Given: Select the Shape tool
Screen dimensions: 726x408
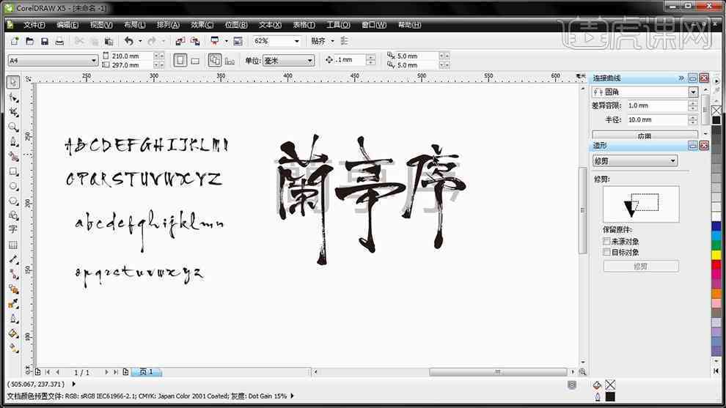Looking at the screenshot, I should pyautogui.click(x=13, y=97).
